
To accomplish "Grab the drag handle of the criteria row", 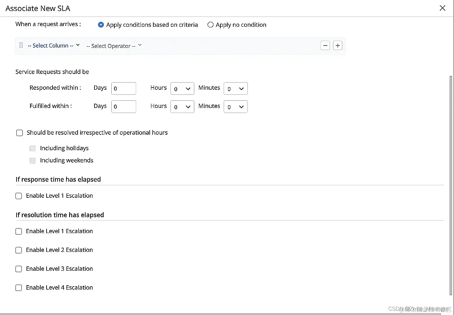I will [x=21, y=45].
